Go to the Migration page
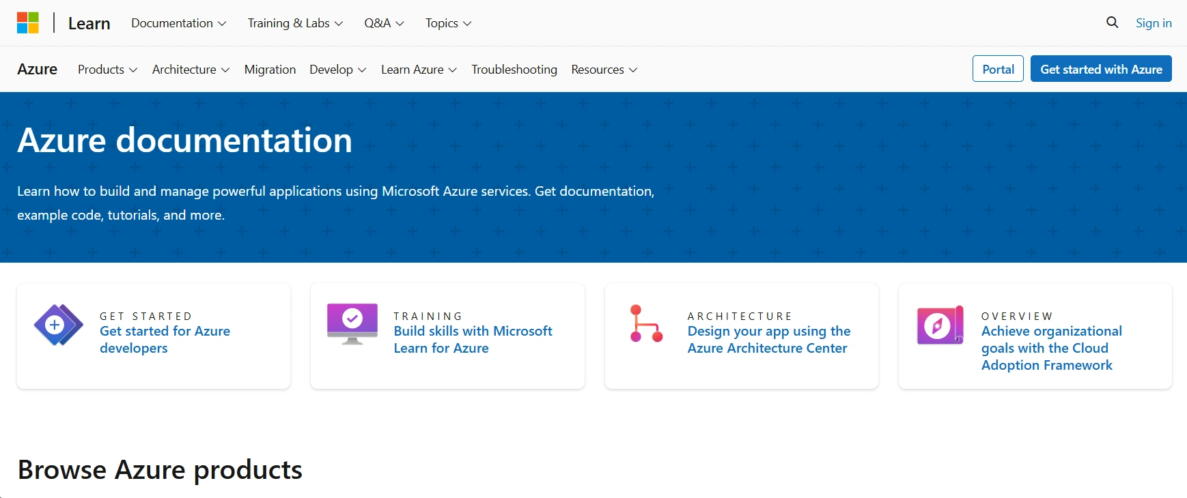Screen dimensions: 1187x498 [270, 70]
